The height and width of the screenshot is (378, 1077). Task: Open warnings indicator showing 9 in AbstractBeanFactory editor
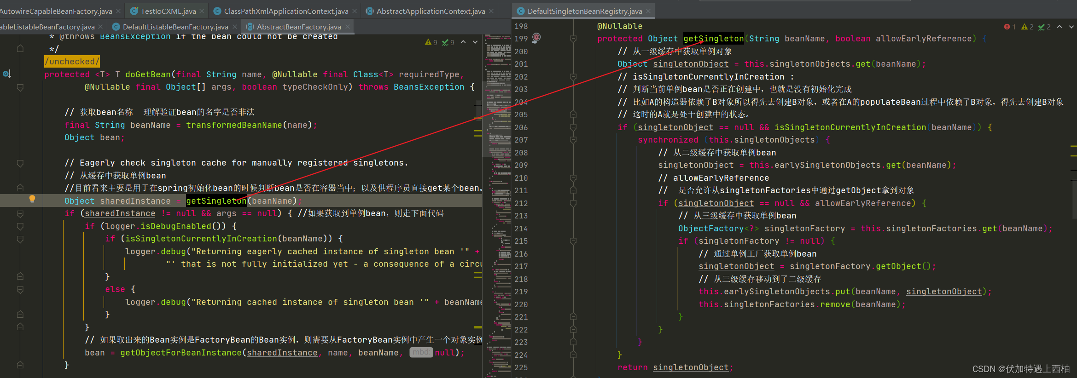coord(431,42)
